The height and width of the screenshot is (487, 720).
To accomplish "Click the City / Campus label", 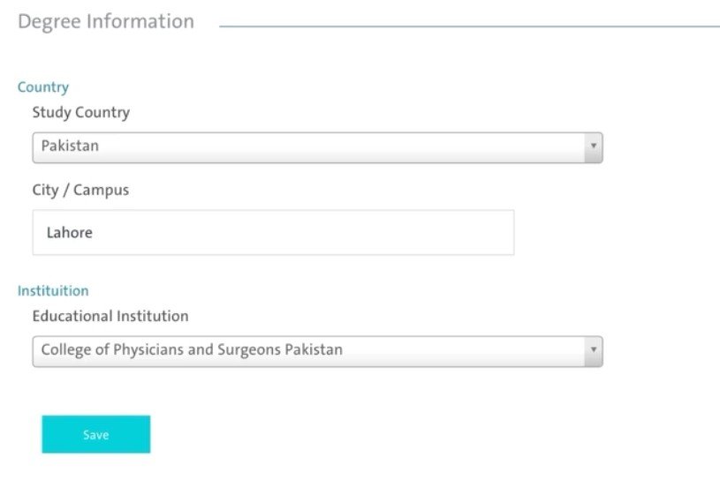I will pos(80,191).
